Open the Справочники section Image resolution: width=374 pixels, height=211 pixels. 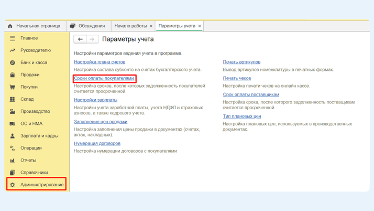click(37, 173)
